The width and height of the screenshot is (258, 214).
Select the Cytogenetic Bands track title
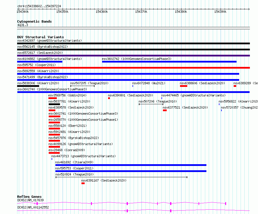click(x=34, y=21)
